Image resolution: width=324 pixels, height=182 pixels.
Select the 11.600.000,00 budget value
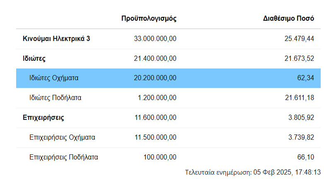point(155,117)
